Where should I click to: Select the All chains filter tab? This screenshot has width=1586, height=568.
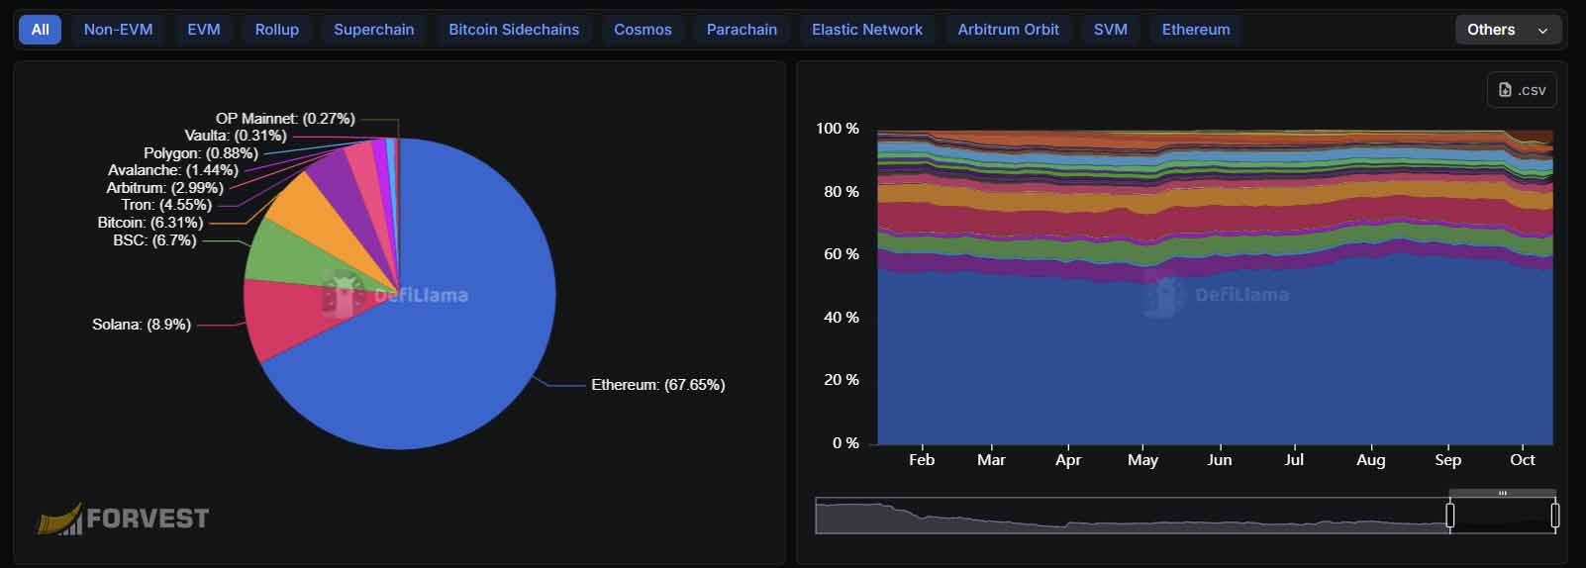click(40, 30)
